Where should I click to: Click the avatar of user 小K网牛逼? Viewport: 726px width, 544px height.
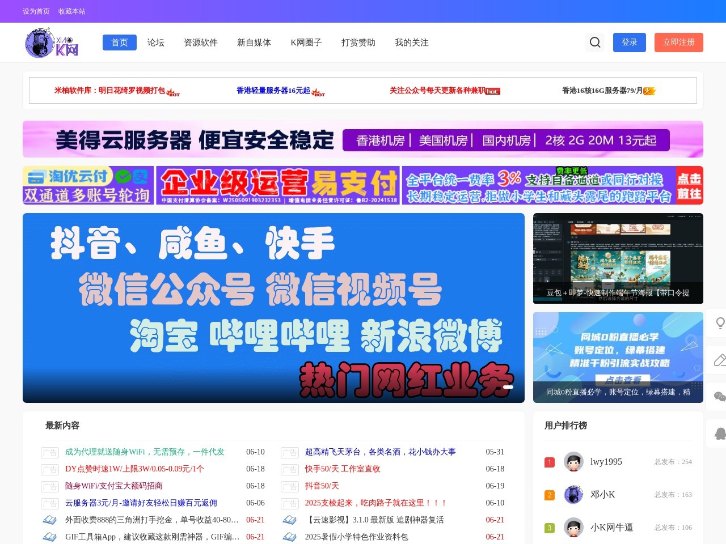[x=573, y=528]
